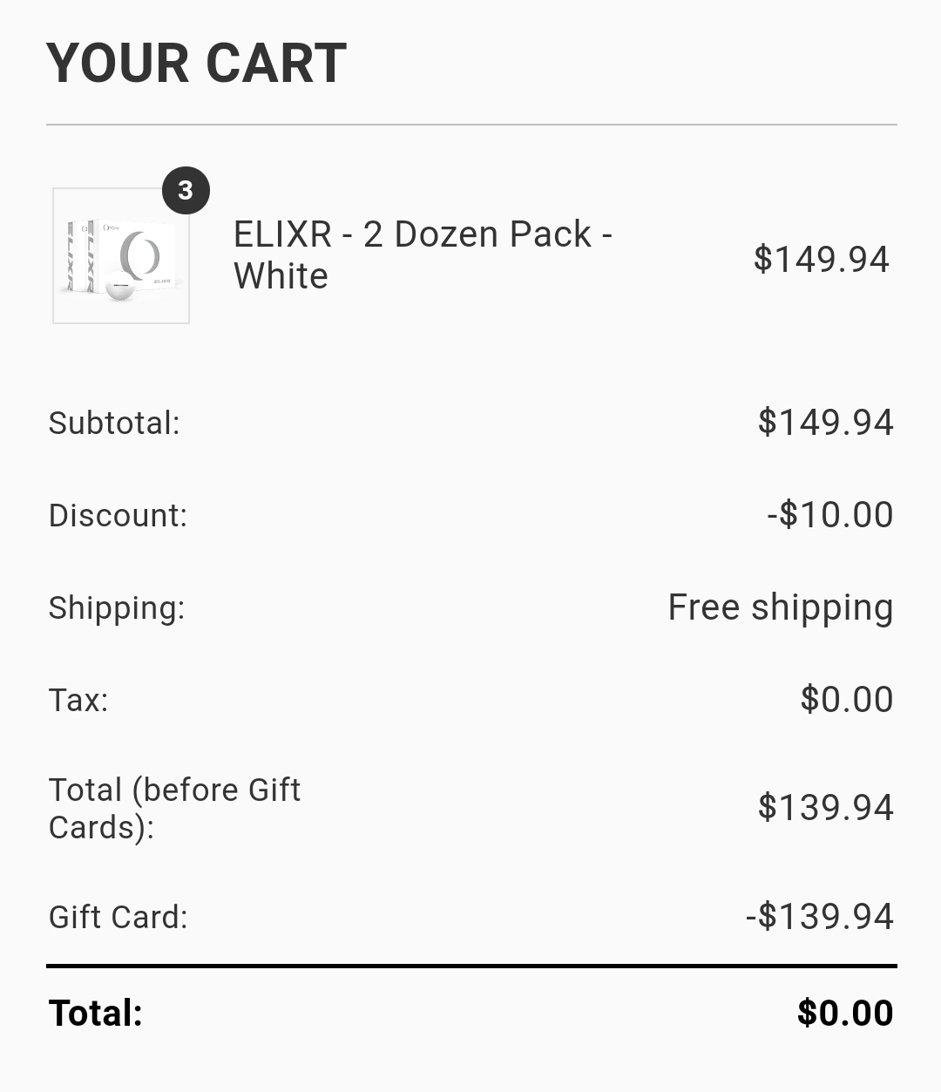Select the $0.00 tax amount
Screen dimensions: 941x1092
pos(846,700)
